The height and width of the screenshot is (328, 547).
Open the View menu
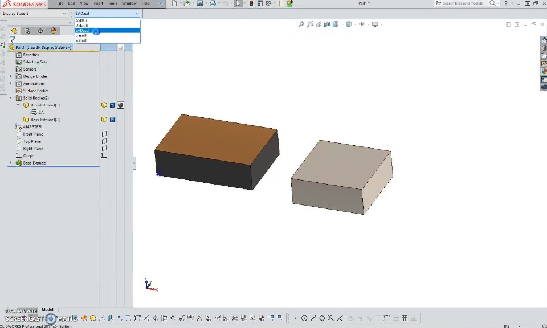tap(84, 3)
